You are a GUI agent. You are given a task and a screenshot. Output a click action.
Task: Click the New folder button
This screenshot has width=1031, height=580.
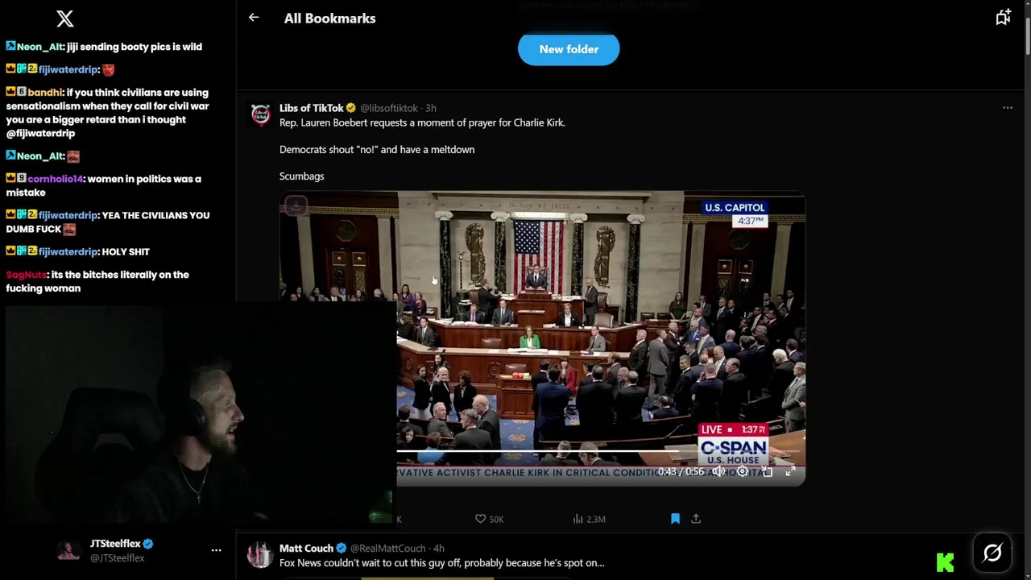click(569, 49)
